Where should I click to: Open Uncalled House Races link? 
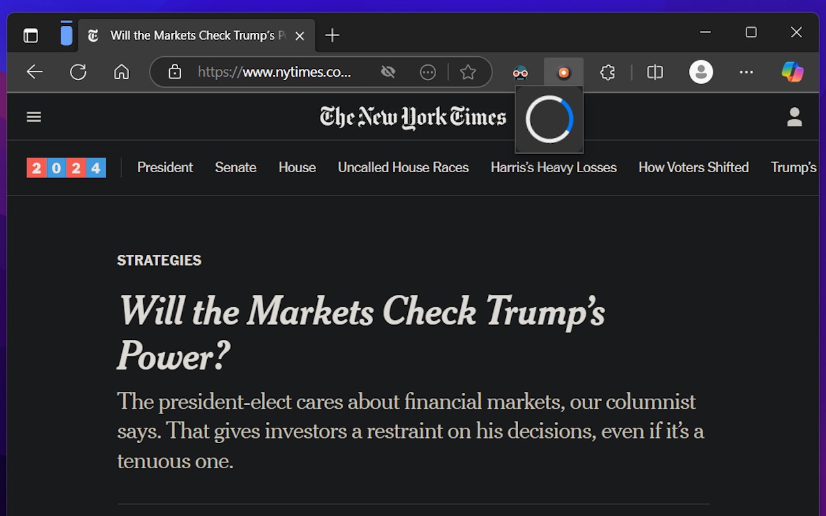[403, 168]
